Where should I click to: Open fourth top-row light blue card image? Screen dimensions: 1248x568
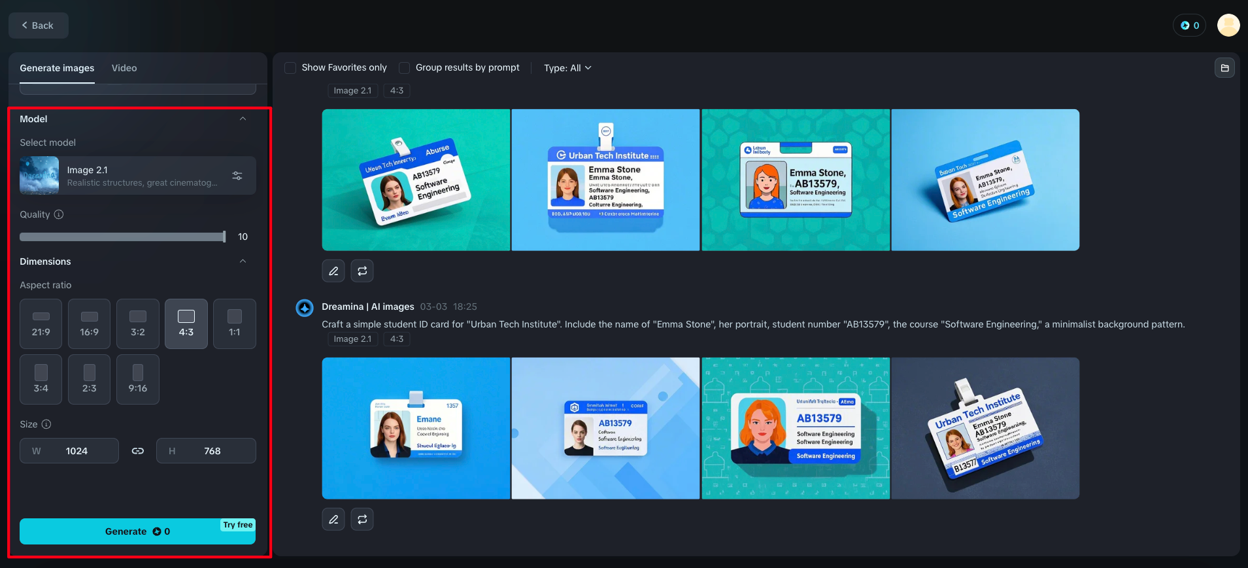pos(985,180)
